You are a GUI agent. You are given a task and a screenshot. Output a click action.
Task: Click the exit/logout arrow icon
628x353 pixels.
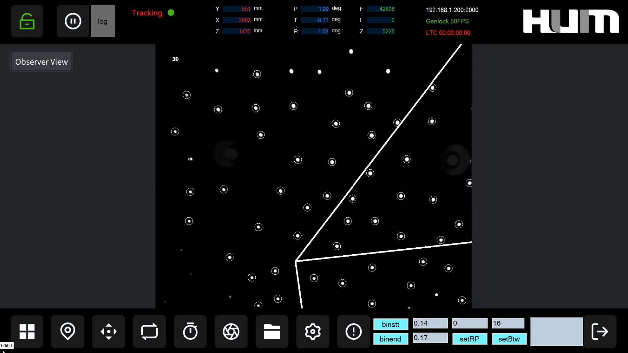(600, 331)
